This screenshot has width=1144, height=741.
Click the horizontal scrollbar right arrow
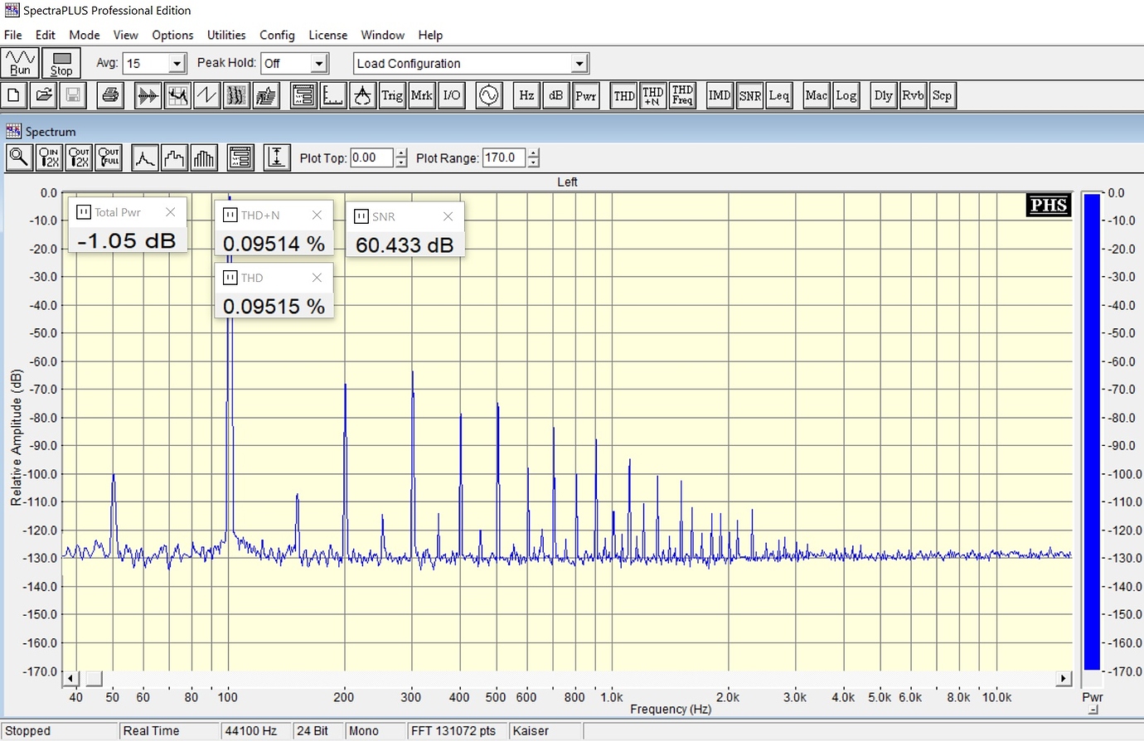pos(1063,679)
